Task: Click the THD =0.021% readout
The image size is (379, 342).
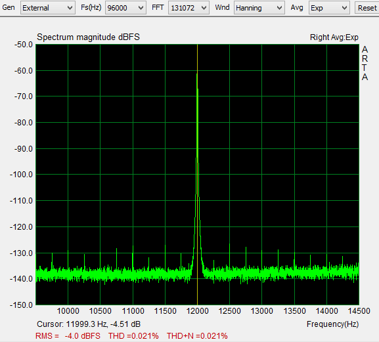Action: (133, 336)
